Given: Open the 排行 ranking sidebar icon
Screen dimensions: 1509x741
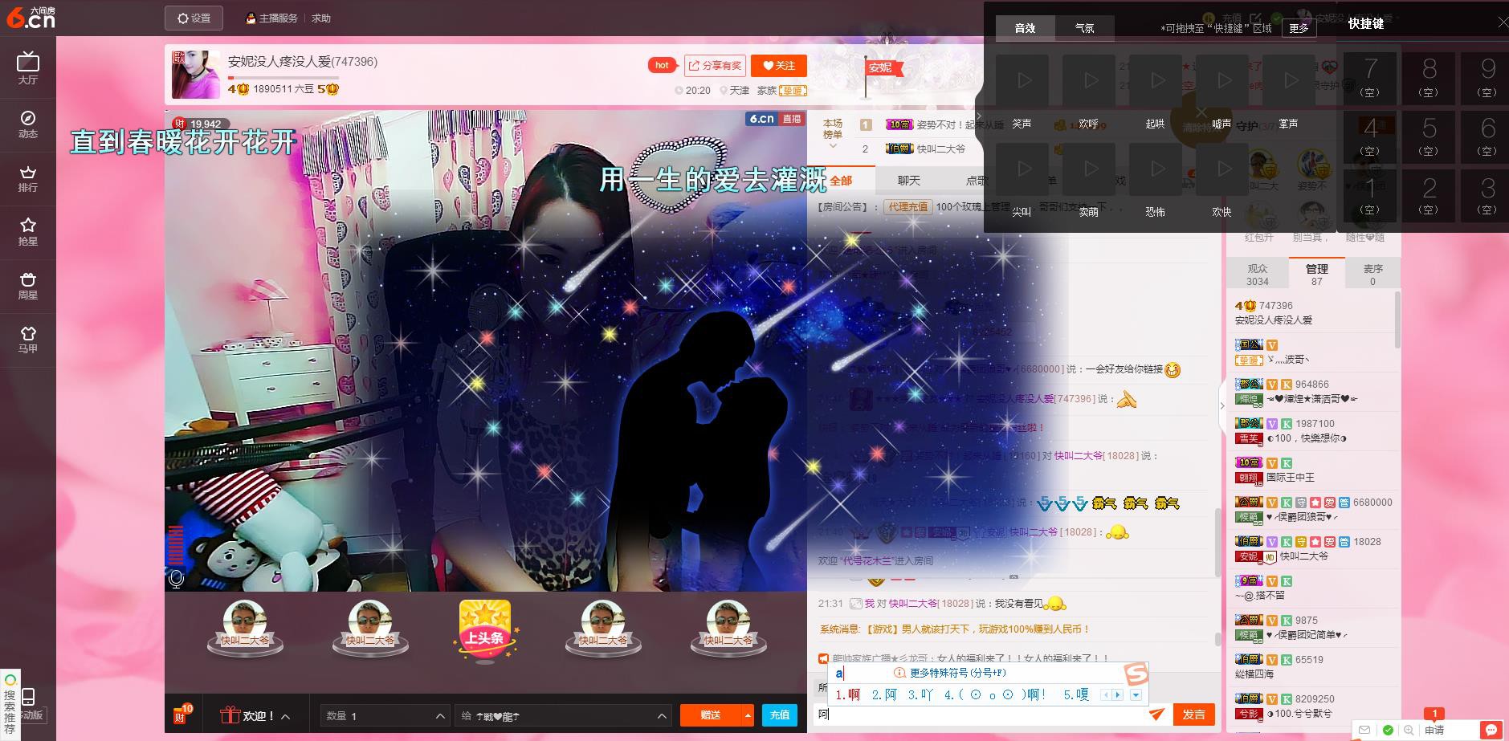Looking at the screenshot, I should pos(27,178).
